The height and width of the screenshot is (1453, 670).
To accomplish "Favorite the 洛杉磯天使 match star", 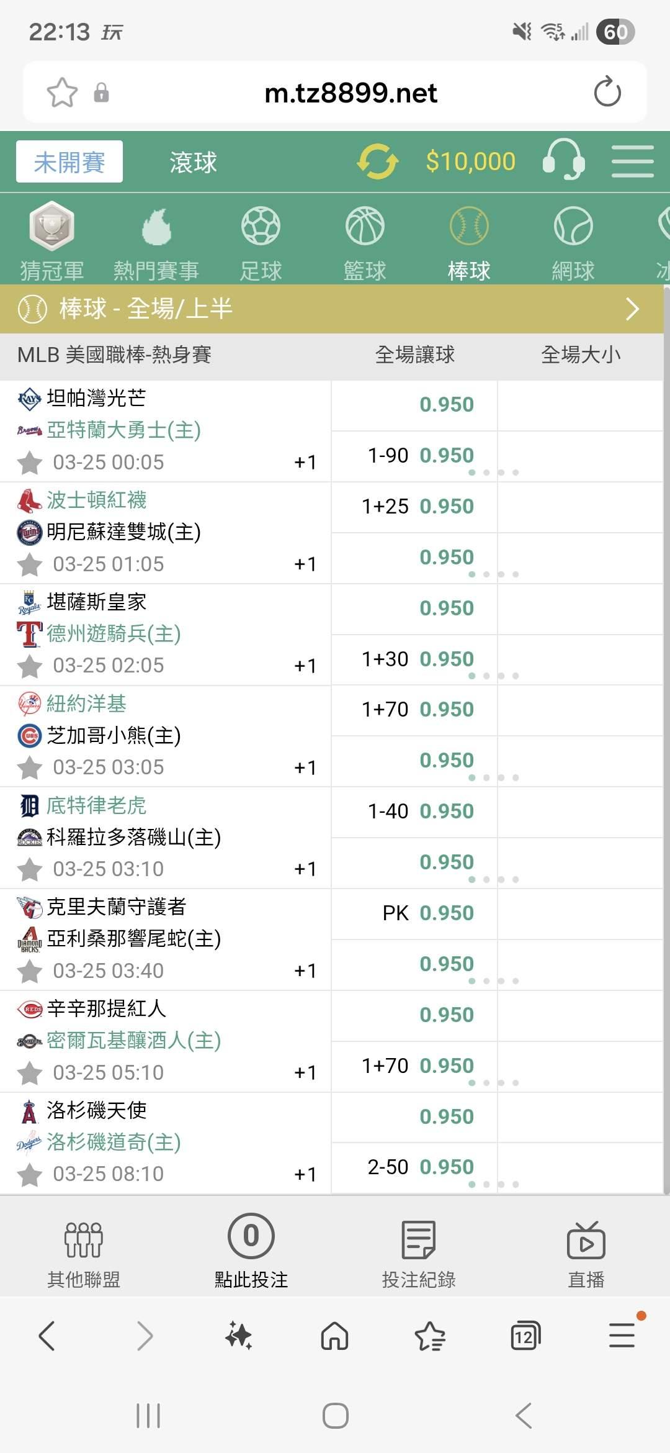I will coord(30,1174).
